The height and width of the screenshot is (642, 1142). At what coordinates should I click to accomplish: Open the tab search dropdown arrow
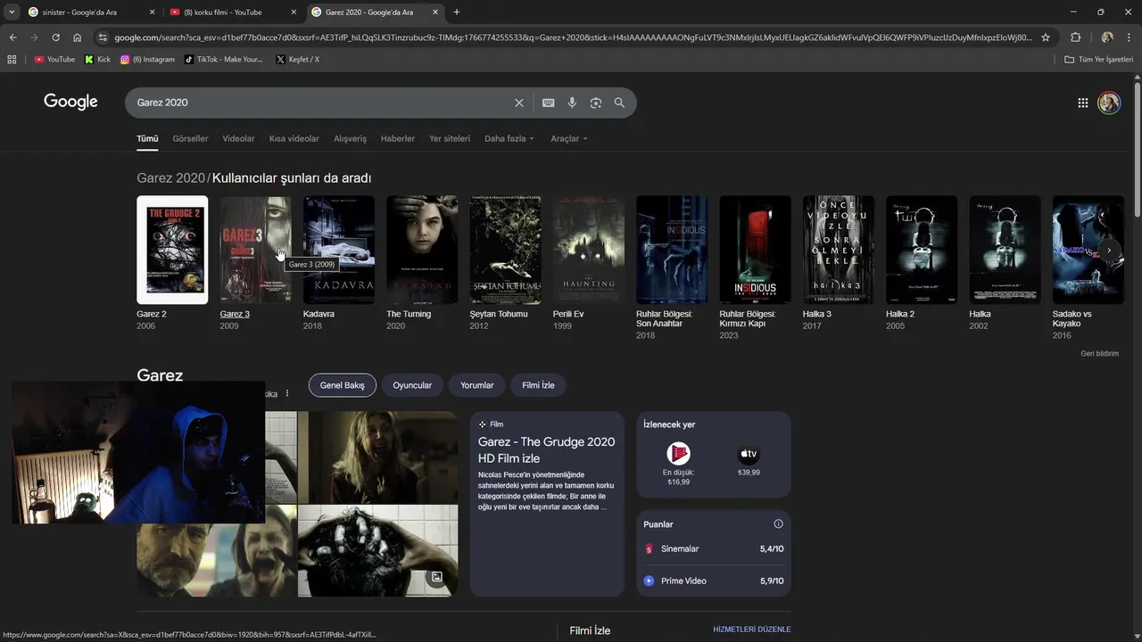(12, 12)
